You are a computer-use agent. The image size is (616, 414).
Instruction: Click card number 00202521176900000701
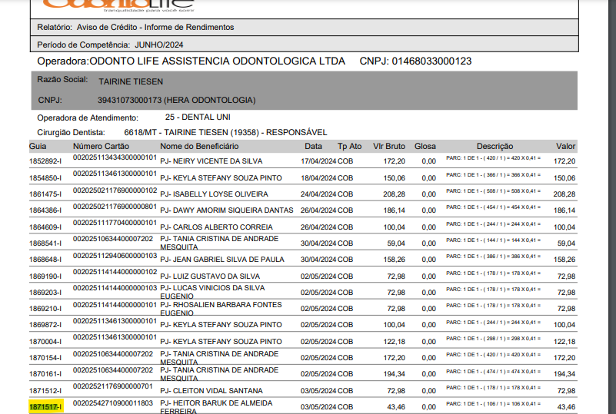coord(113,386)
